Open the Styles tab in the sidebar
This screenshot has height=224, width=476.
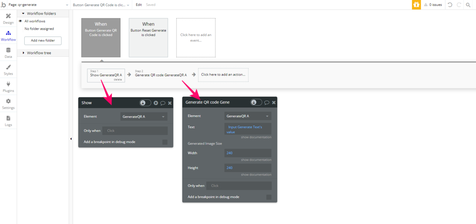click(8, 70)
